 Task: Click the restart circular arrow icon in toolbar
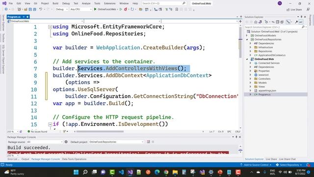[132, 9]
